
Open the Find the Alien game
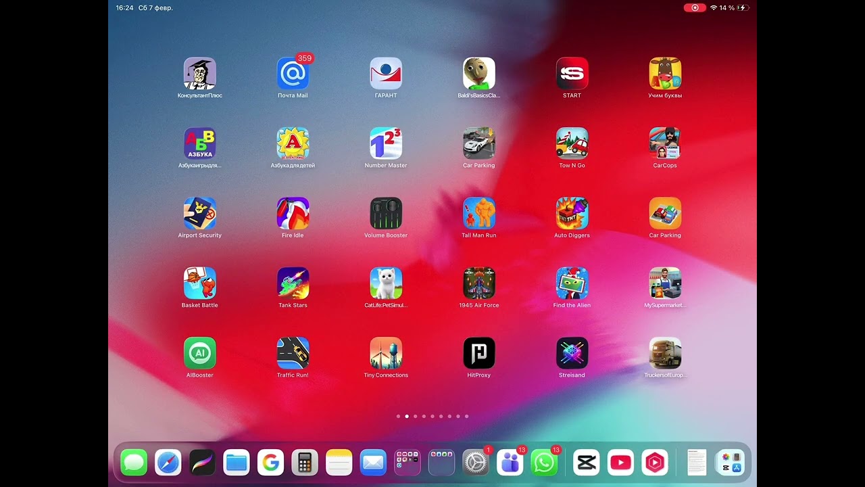[x=572, y=283]
